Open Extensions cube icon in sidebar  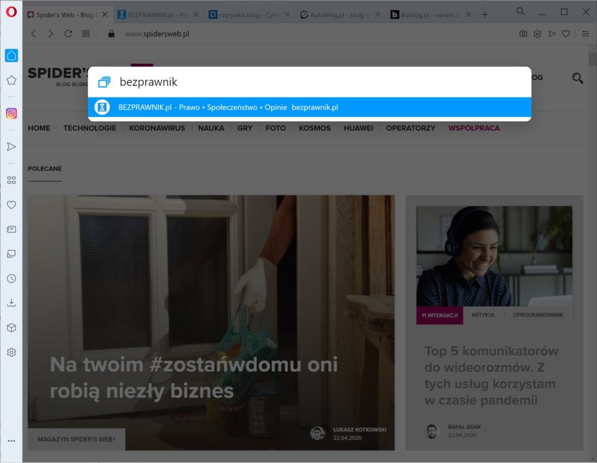click(11, 328)
